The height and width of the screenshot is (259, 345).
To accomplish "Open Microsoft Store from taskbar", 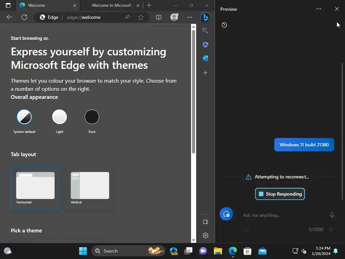I will [x=247, y=251].
